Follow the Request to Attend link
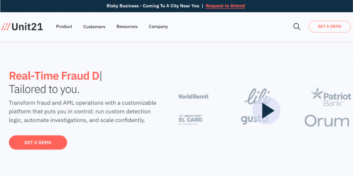 click(225, 6)
